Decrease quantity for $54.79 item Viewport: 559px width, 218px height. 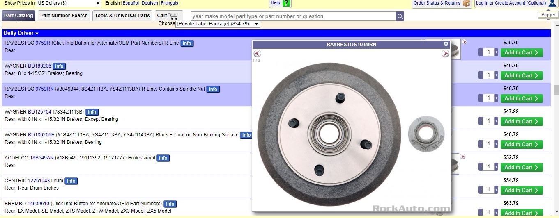point(481,190)
